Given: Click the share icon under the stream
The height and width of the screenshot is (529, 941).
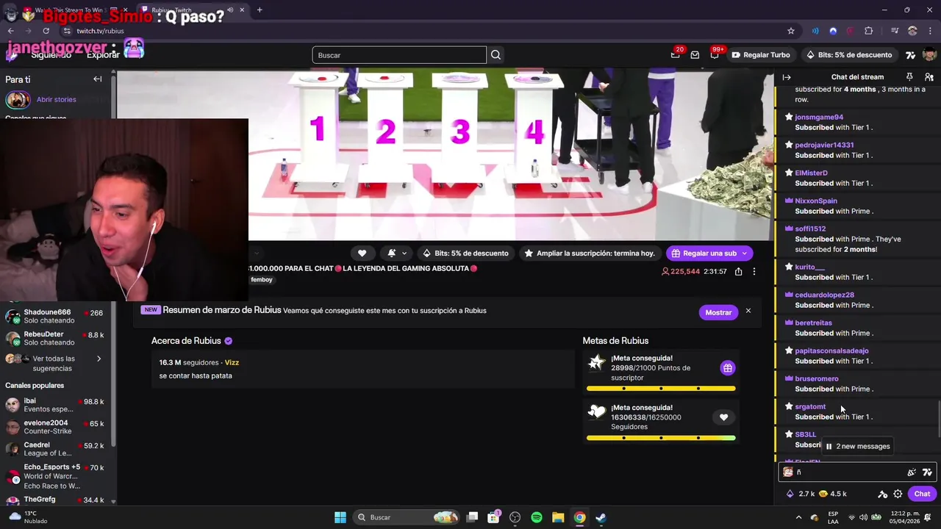Looking at the screenshot, I should pyautogui.click(x=738, y=271).
